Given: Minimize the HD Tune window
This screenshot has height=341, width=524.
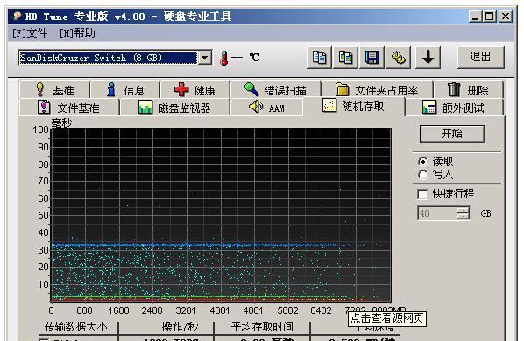Looking at the screenshot, I should 476,17.
